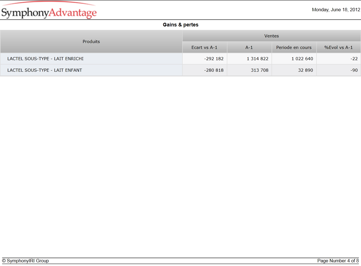Click the -22 percent evolution cell
The width and height of the screenshot is (361, 266).
tap(339, 59)
